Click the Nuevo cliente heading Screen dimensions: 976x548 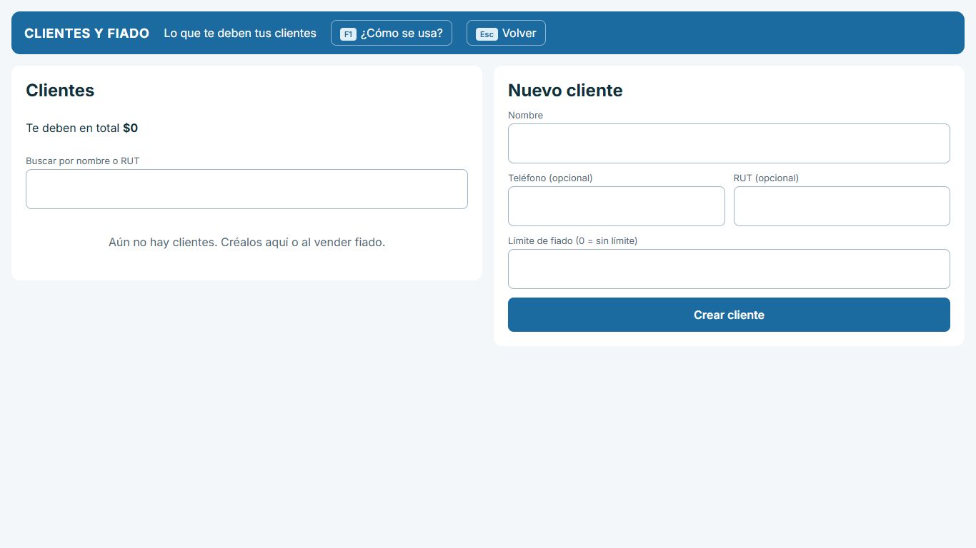565,91
